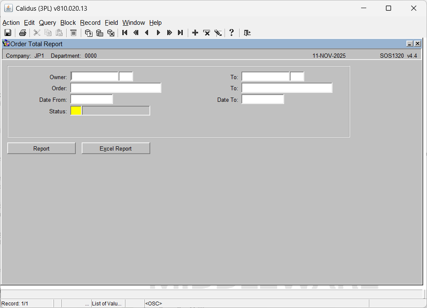Minimize the Order Total Report inner window

point(409,44)
